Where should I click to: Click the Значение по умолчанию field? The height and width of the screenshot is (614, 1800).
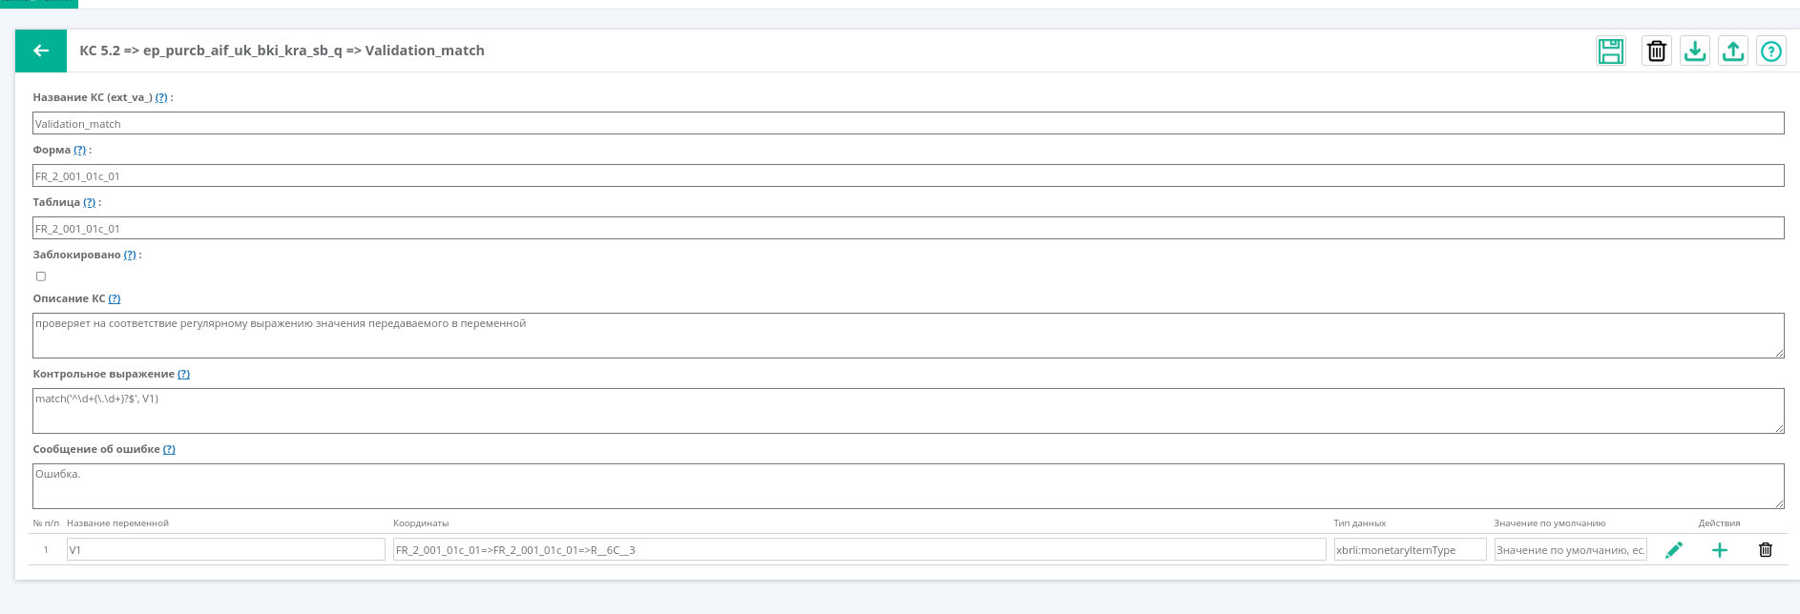click(1571, 549)
